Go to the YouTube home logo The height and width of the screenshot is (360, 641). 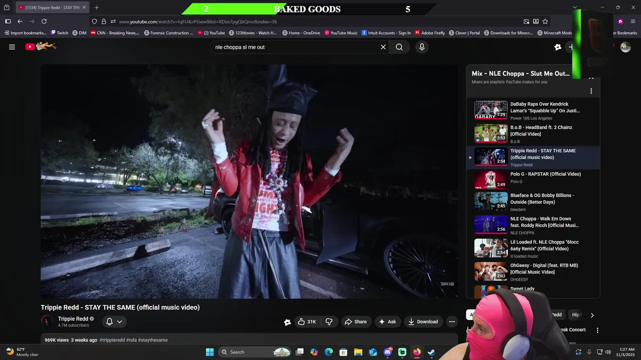41,46
